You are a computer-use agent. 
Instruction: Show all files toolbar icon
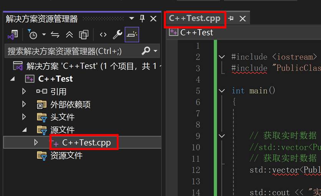pos(84,35)
